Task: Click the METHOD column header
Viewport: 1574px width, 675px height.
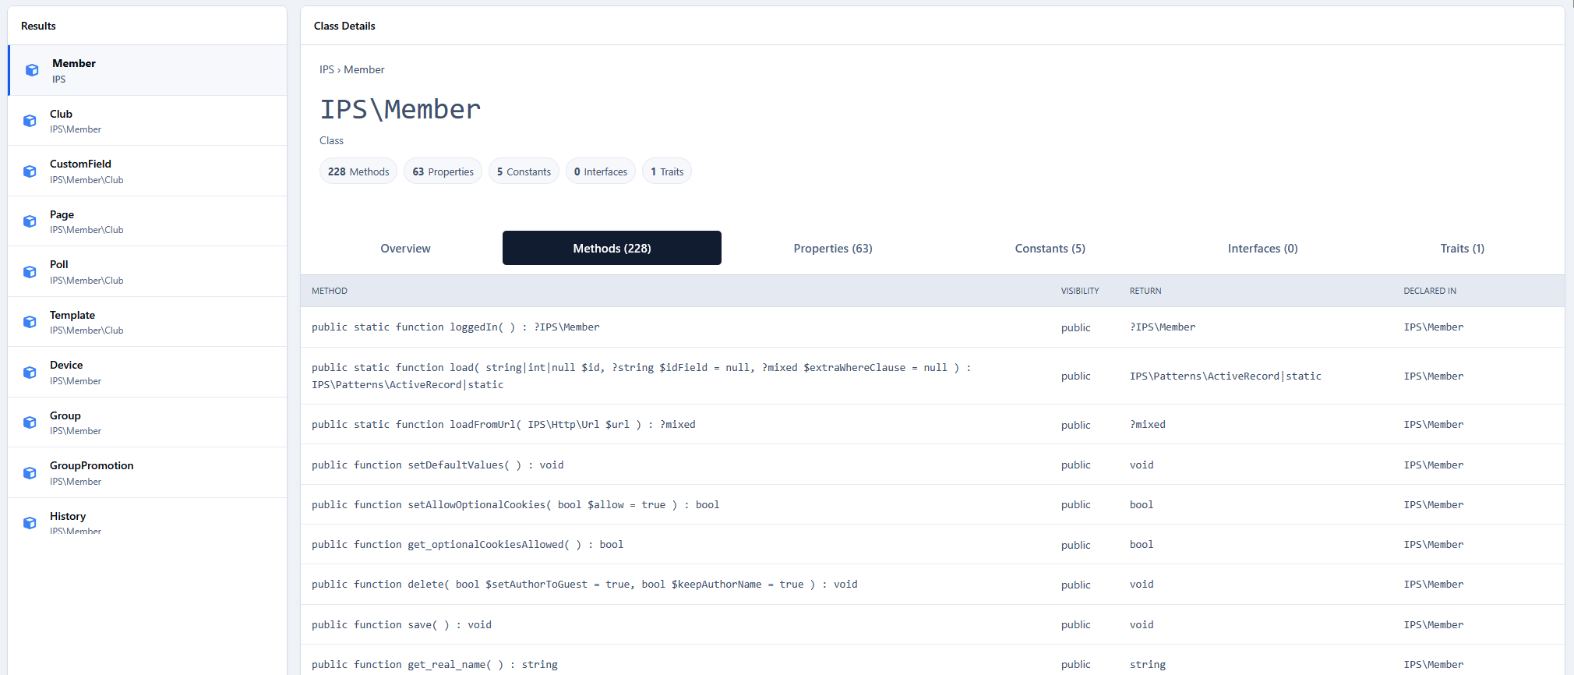Action: point(330,291)
